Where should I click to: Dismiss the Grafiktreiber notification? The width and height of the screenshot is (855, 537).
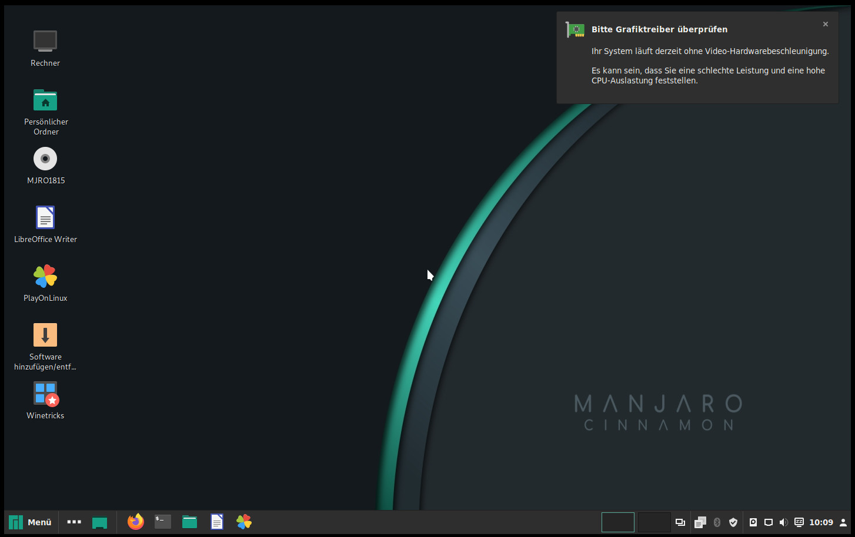click(826, 24)
